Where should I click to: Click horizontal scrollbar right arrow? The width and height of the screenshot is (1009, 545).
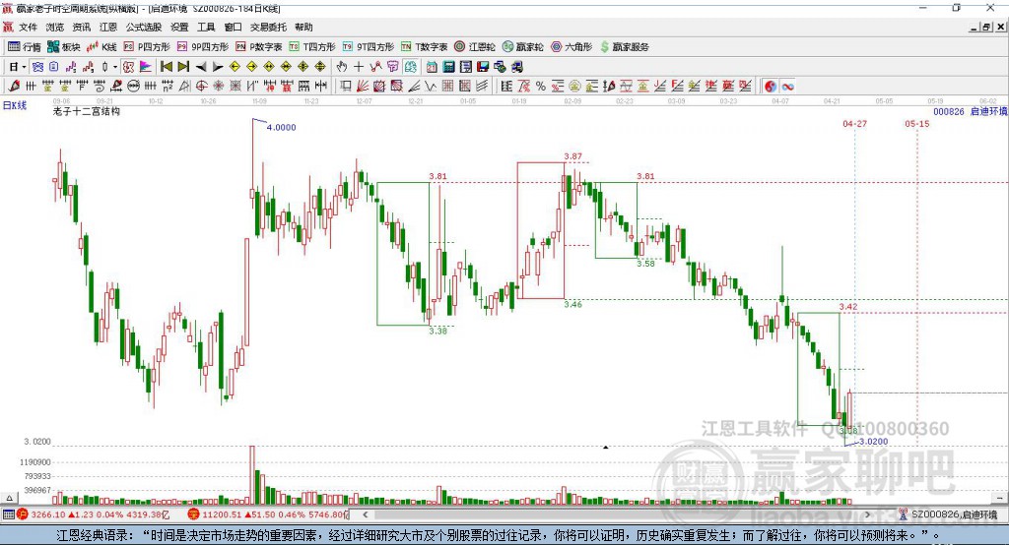867,515
